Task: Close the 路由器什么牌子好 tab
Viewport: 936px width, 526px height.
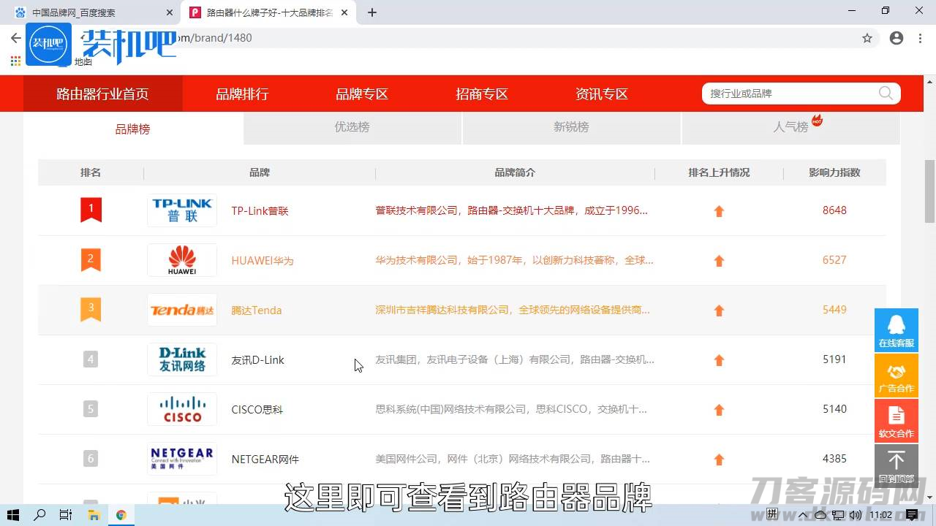Action: point(344,12)
